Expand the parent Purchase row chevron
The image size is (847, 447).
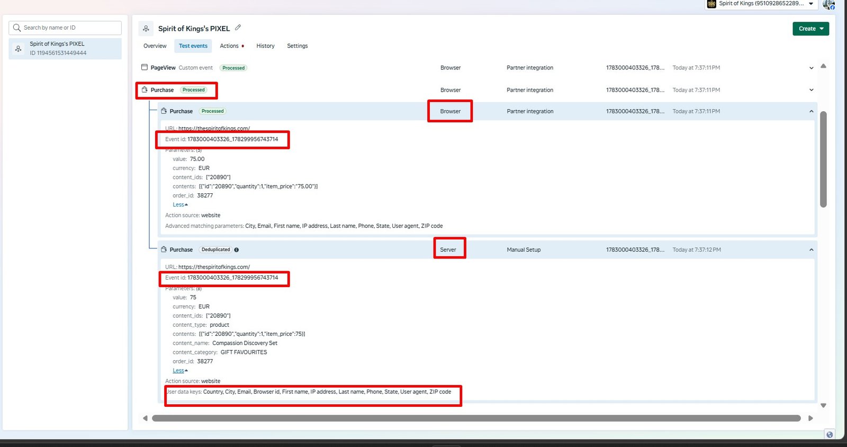(x=811, y=90)
